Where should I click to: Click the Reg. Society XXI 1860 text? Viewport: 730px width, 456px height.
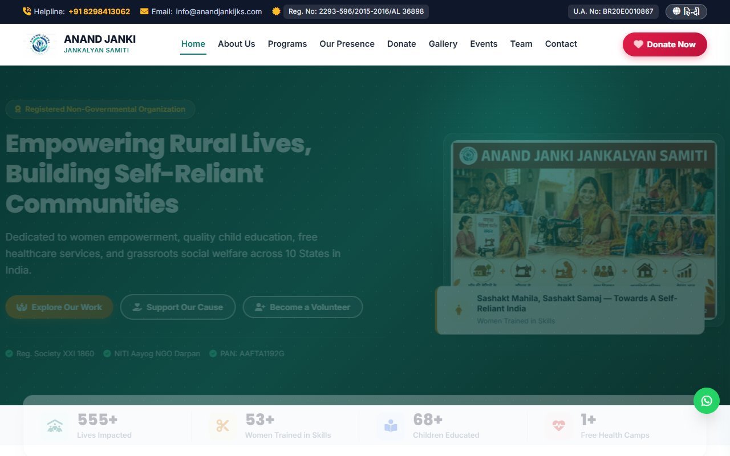pos(55,353)
